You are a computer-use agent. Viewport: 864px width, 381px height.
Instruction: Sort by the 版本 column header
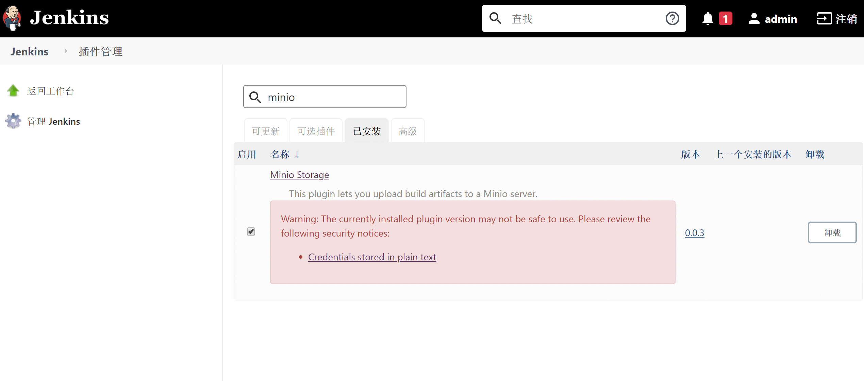pos(691,154)
